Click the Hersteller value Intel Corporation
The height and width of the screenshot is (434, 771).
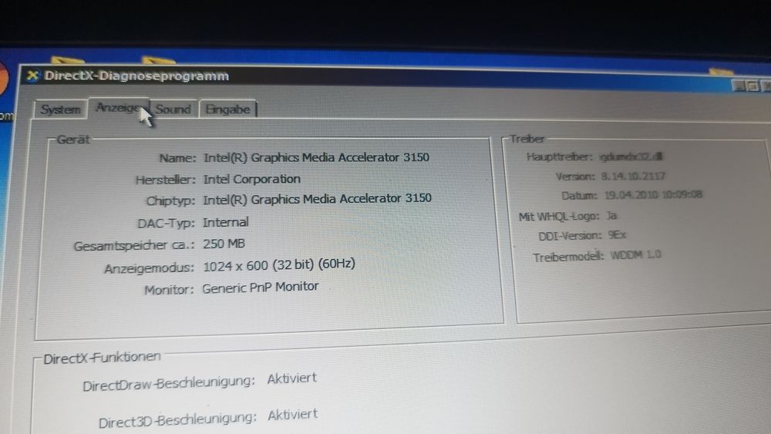tap(252, 179)
